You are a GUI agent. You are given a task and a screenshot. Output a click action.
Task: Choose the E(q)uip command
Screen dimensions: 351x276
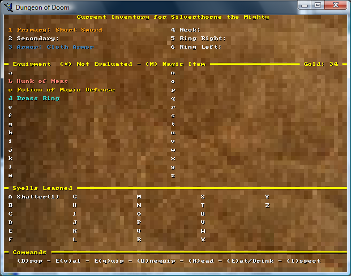tap(108, 261)
